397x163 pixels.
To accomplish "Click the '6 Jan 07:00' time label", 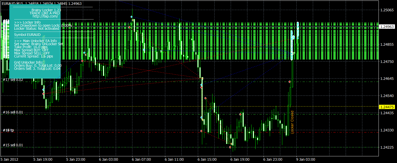I will (x=141, y=159).
